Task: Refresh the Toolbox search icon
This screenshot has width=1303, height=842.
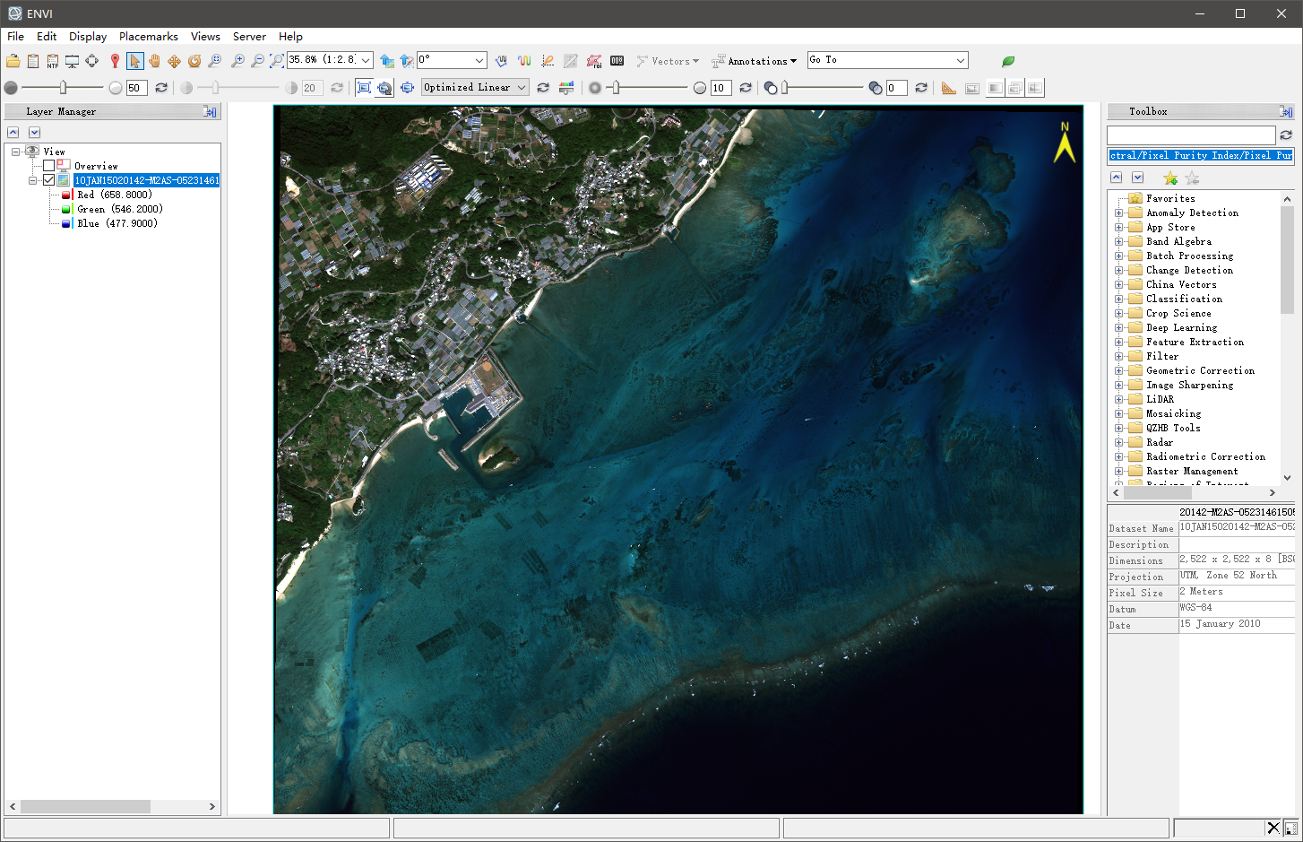Action: click(x=1286, y=135)
